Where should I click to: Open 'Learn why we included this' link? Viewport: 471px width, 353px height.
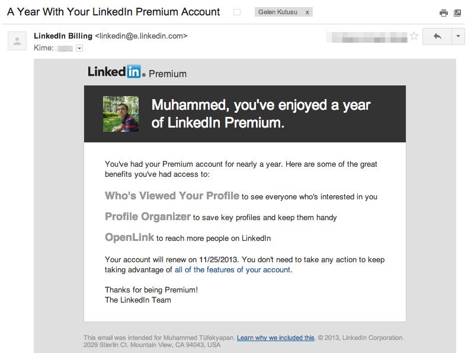click(275, 338)
